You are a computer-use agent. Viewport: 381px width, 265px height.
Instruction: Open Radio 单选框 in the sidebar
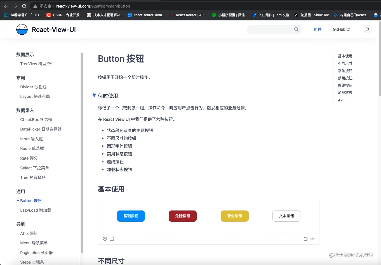coord(32,148)
